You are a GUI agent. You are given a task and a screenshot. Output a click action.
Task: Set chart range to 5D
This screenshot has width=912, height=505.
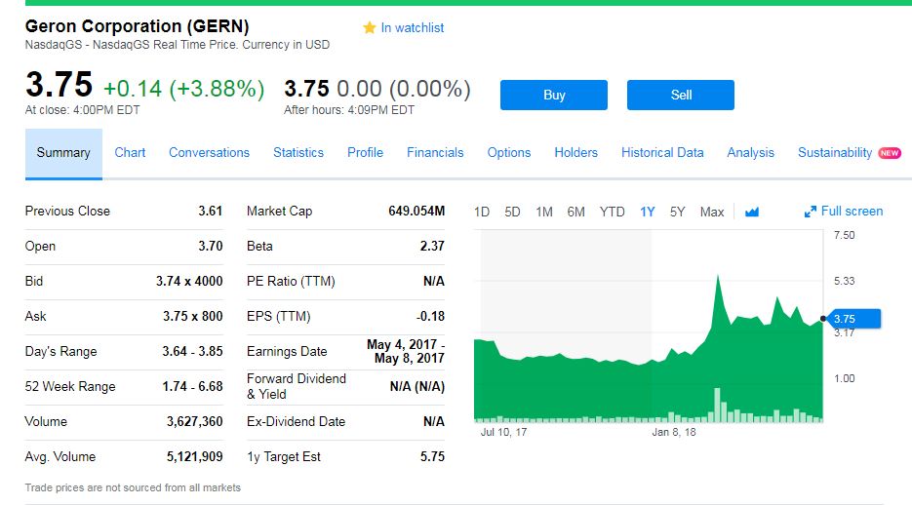tap(512, 212)
